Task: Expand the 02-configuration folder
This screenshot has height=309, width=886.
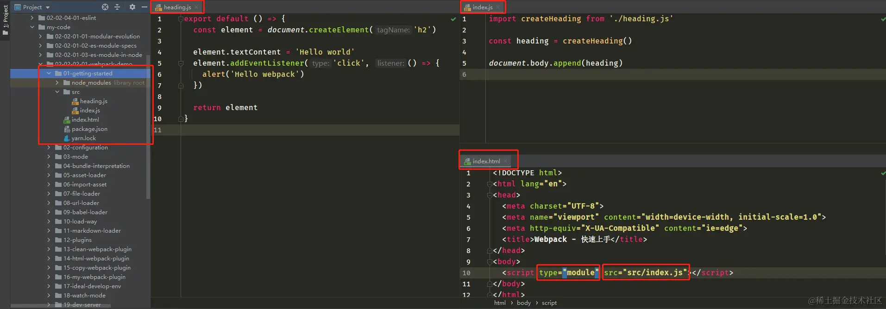Action: (x=49, y=148)
